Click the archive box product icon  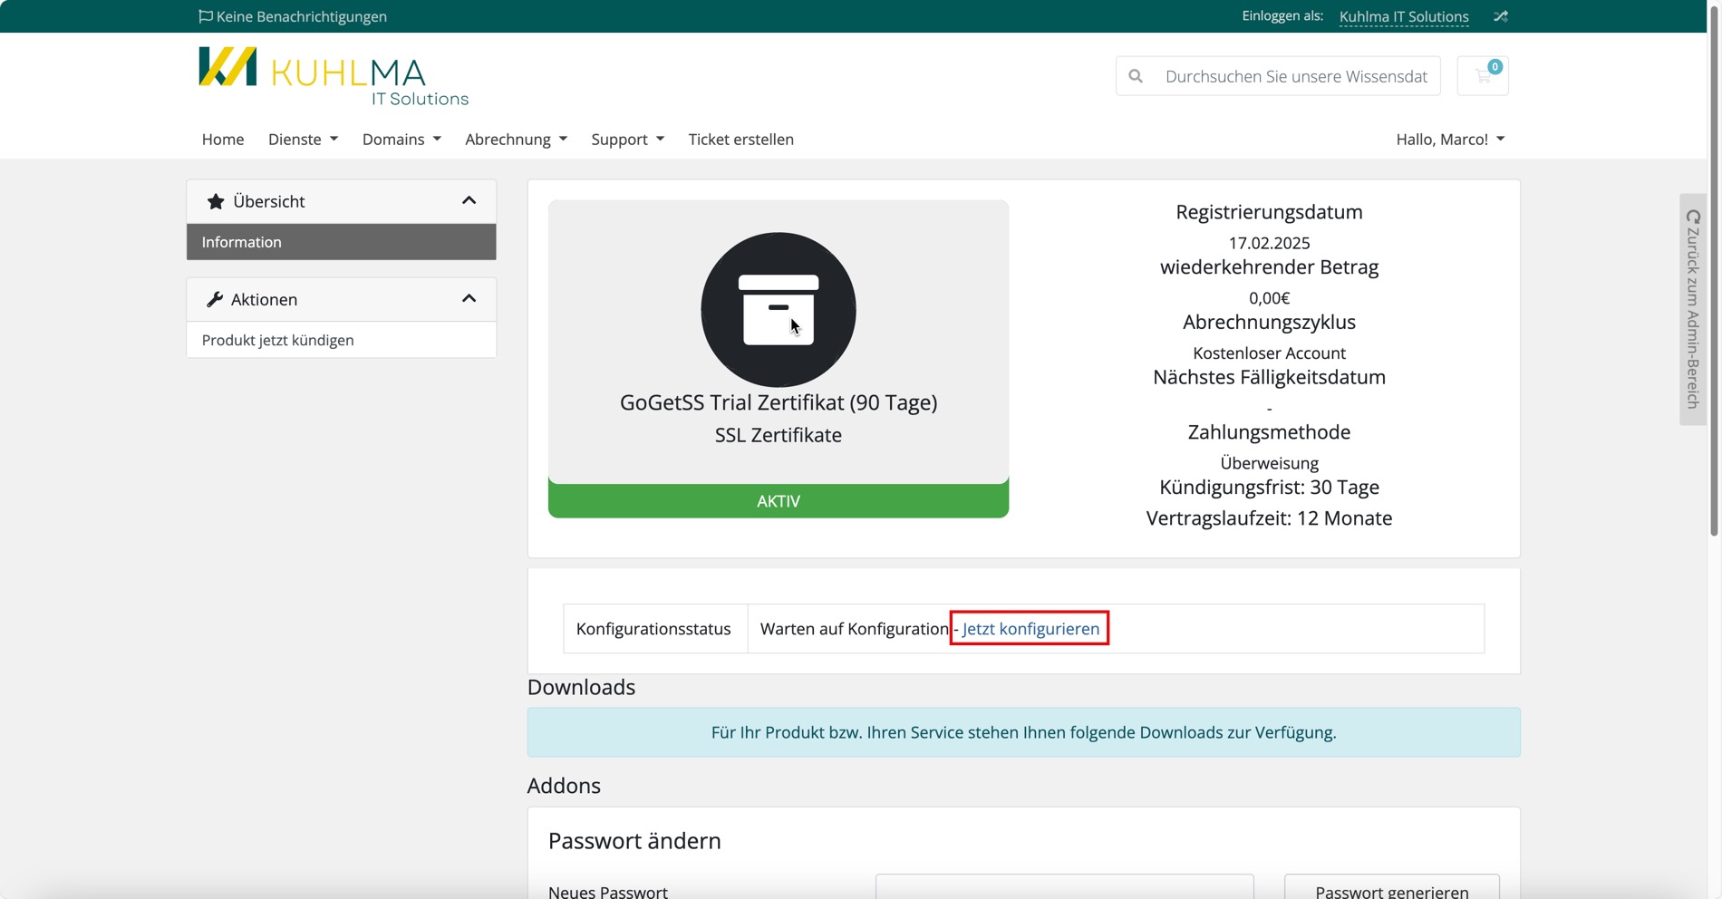pos(779,310)
